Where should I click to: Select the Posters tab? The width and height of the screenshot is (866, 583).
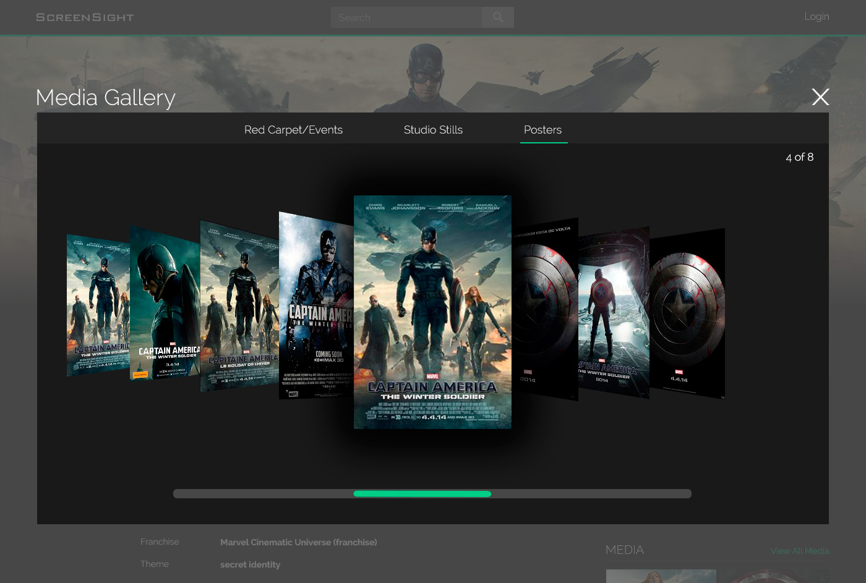[542, 130]
